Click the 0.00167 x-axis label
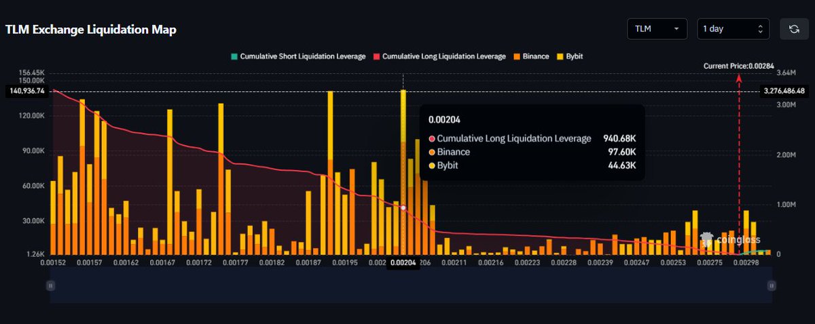Screen dimensions: 815x324 (162, 262)
